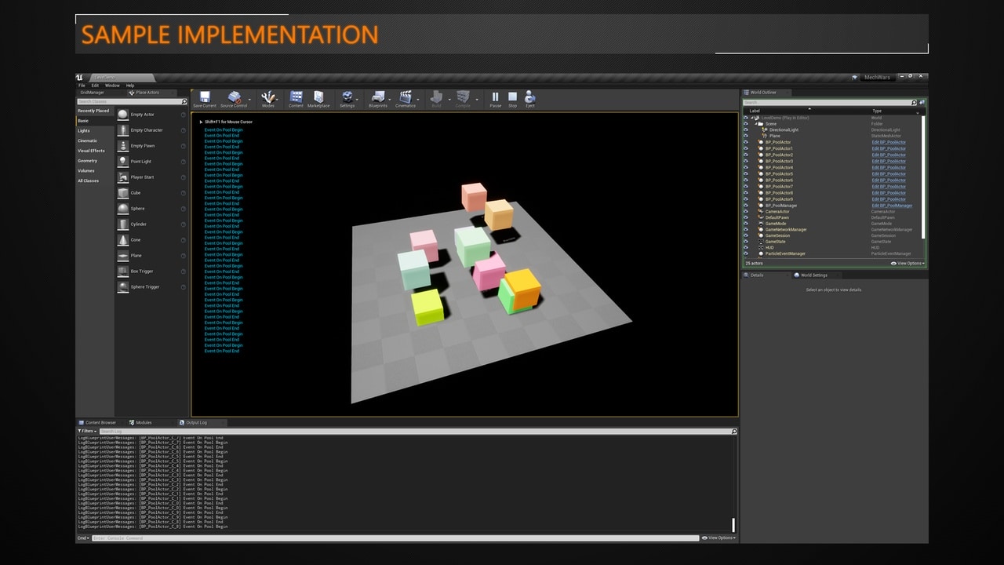The image size is (1004, 565).
Task: Select the Point Light actor icon
Action: (x=124, y=162)
